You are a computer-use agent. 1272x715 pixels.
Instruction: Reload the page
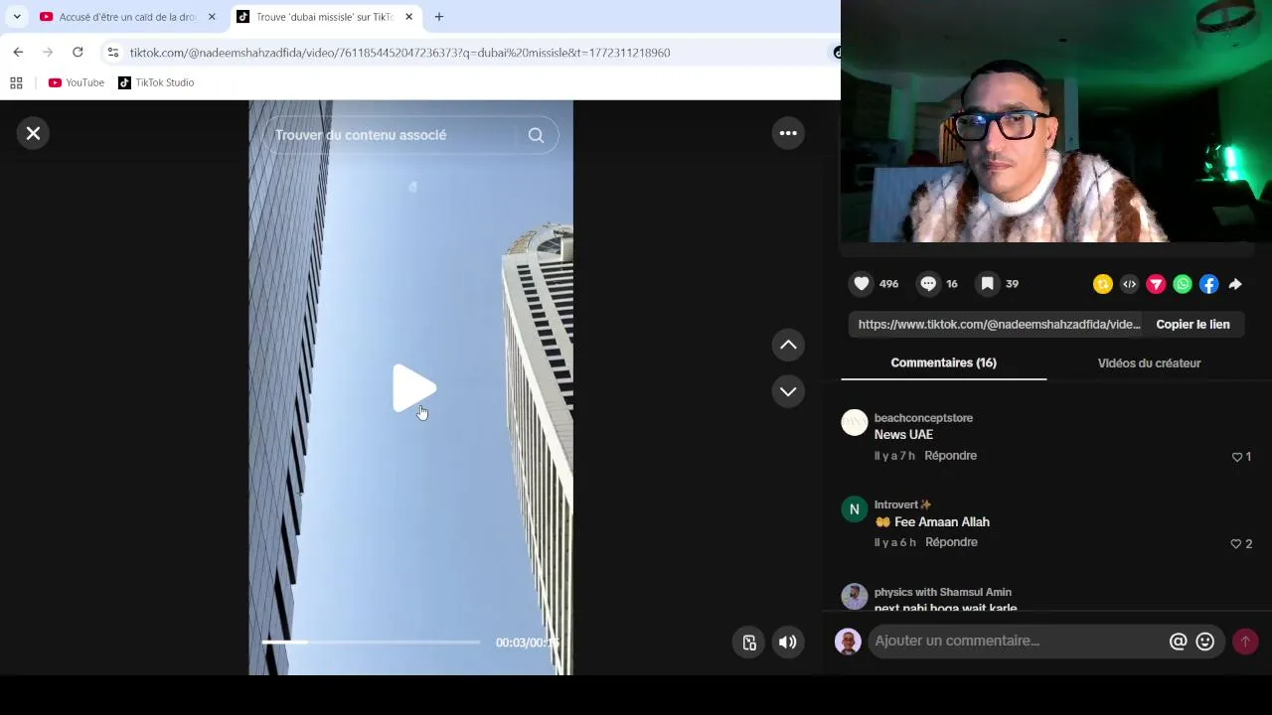[x=78, y=53]
